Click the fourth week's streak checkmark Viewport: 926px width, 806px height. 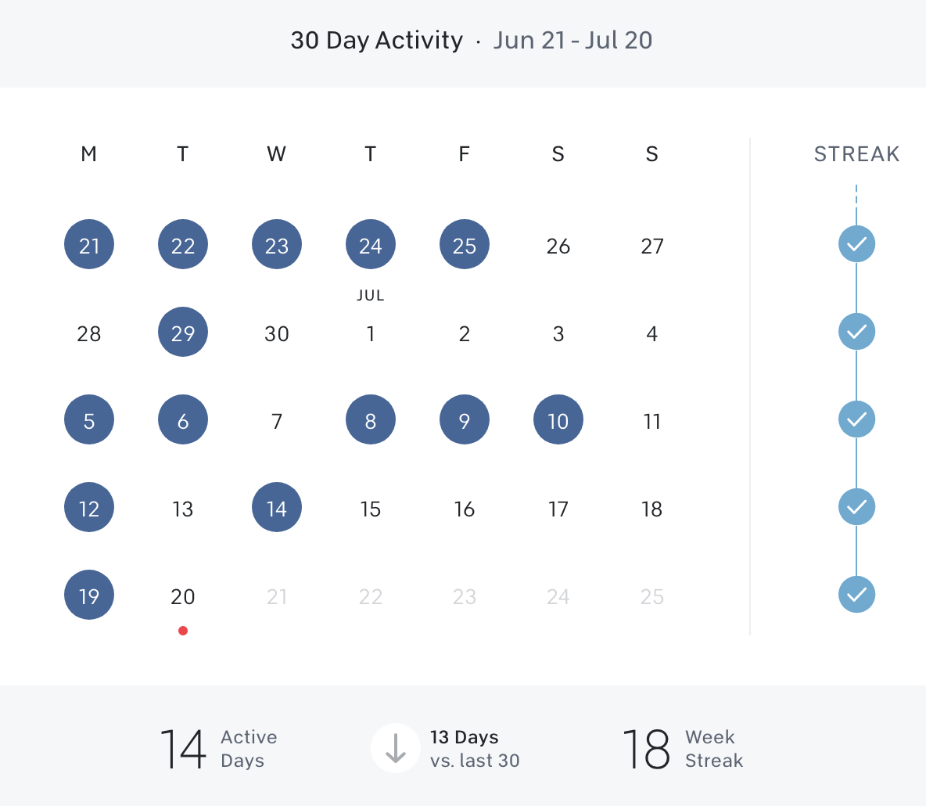click(856, 507)
